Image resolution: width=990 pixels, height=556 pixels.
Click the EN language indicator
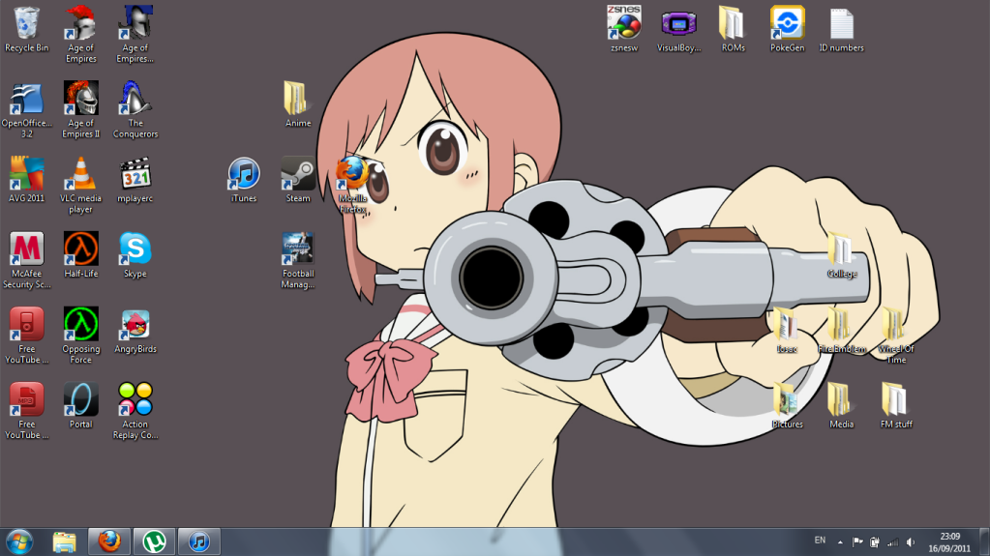click(x=820, y=541)
